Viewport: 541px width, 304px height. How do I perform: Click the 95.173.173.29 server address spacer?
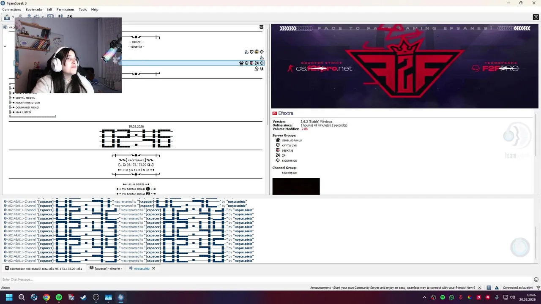(136, 165)
